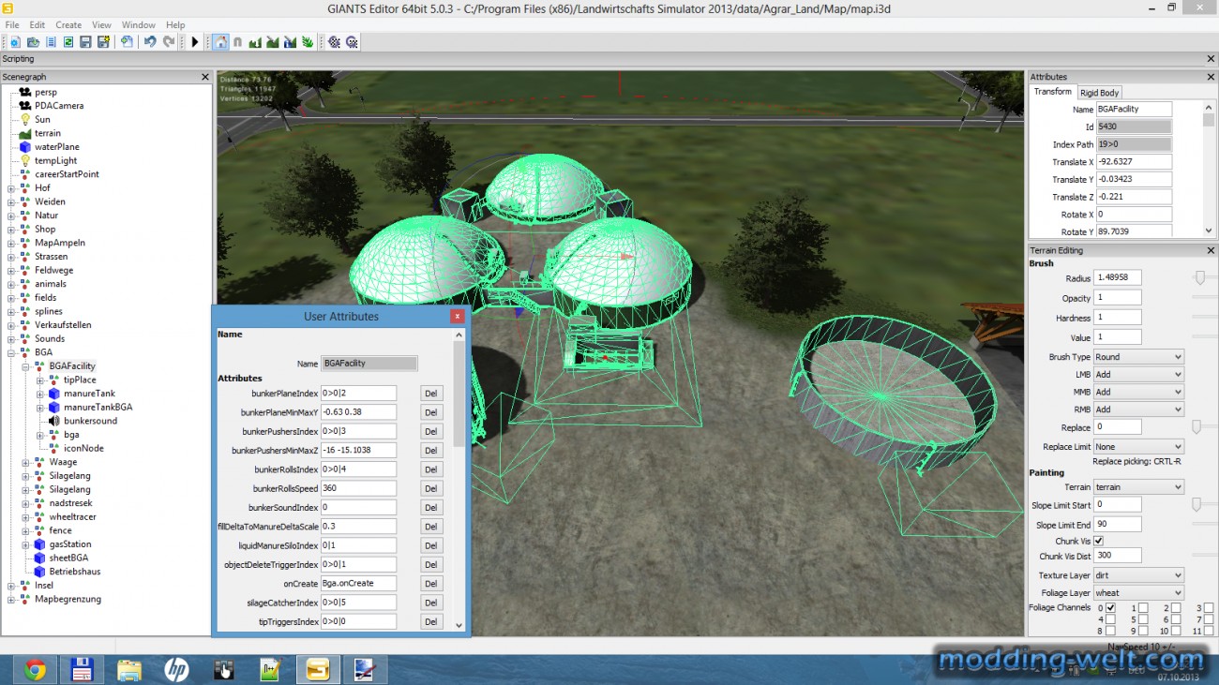
Task: Close the Scenegraph panel
Action: click(x=205, y=77)
